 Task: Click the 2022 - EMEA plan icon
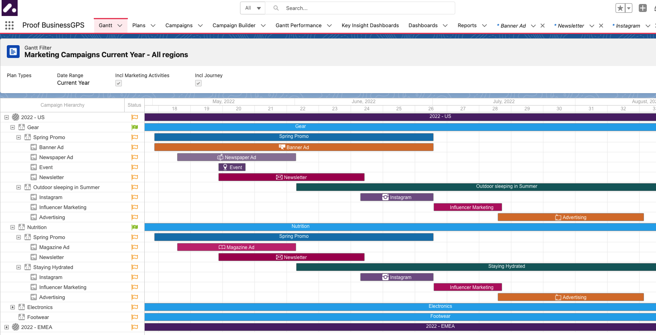click(x=16, y=327)
